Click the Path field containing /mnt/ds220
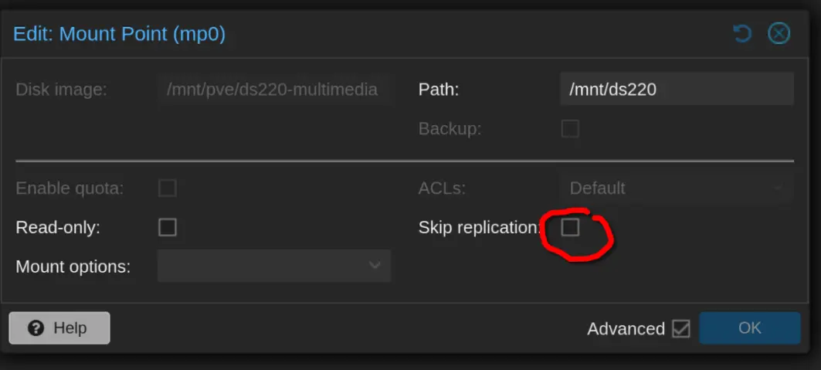 click(677, 90)
